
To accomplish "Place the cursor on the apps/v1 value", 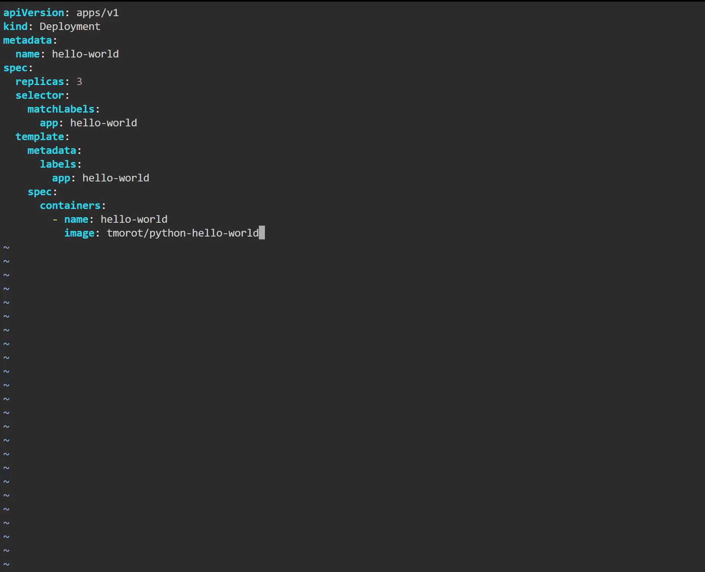I will pyautogui.click(x=97, y=13).
